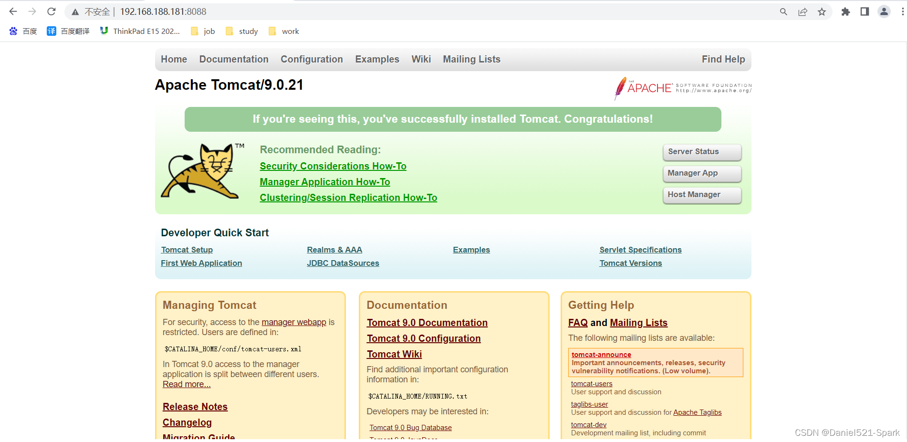Open the JDBC DataSources link
The height and width of the screenshot is (442, 907).
tap(343, 263)
